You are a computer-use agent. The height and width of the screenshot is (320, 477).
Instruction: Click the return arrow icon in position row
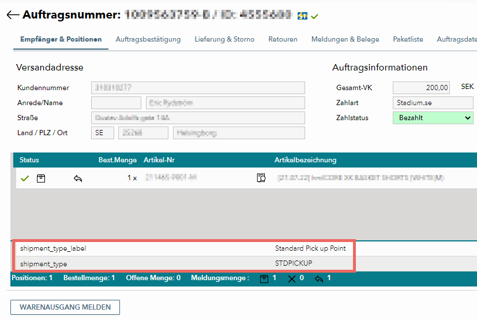(x=78, y=178)
